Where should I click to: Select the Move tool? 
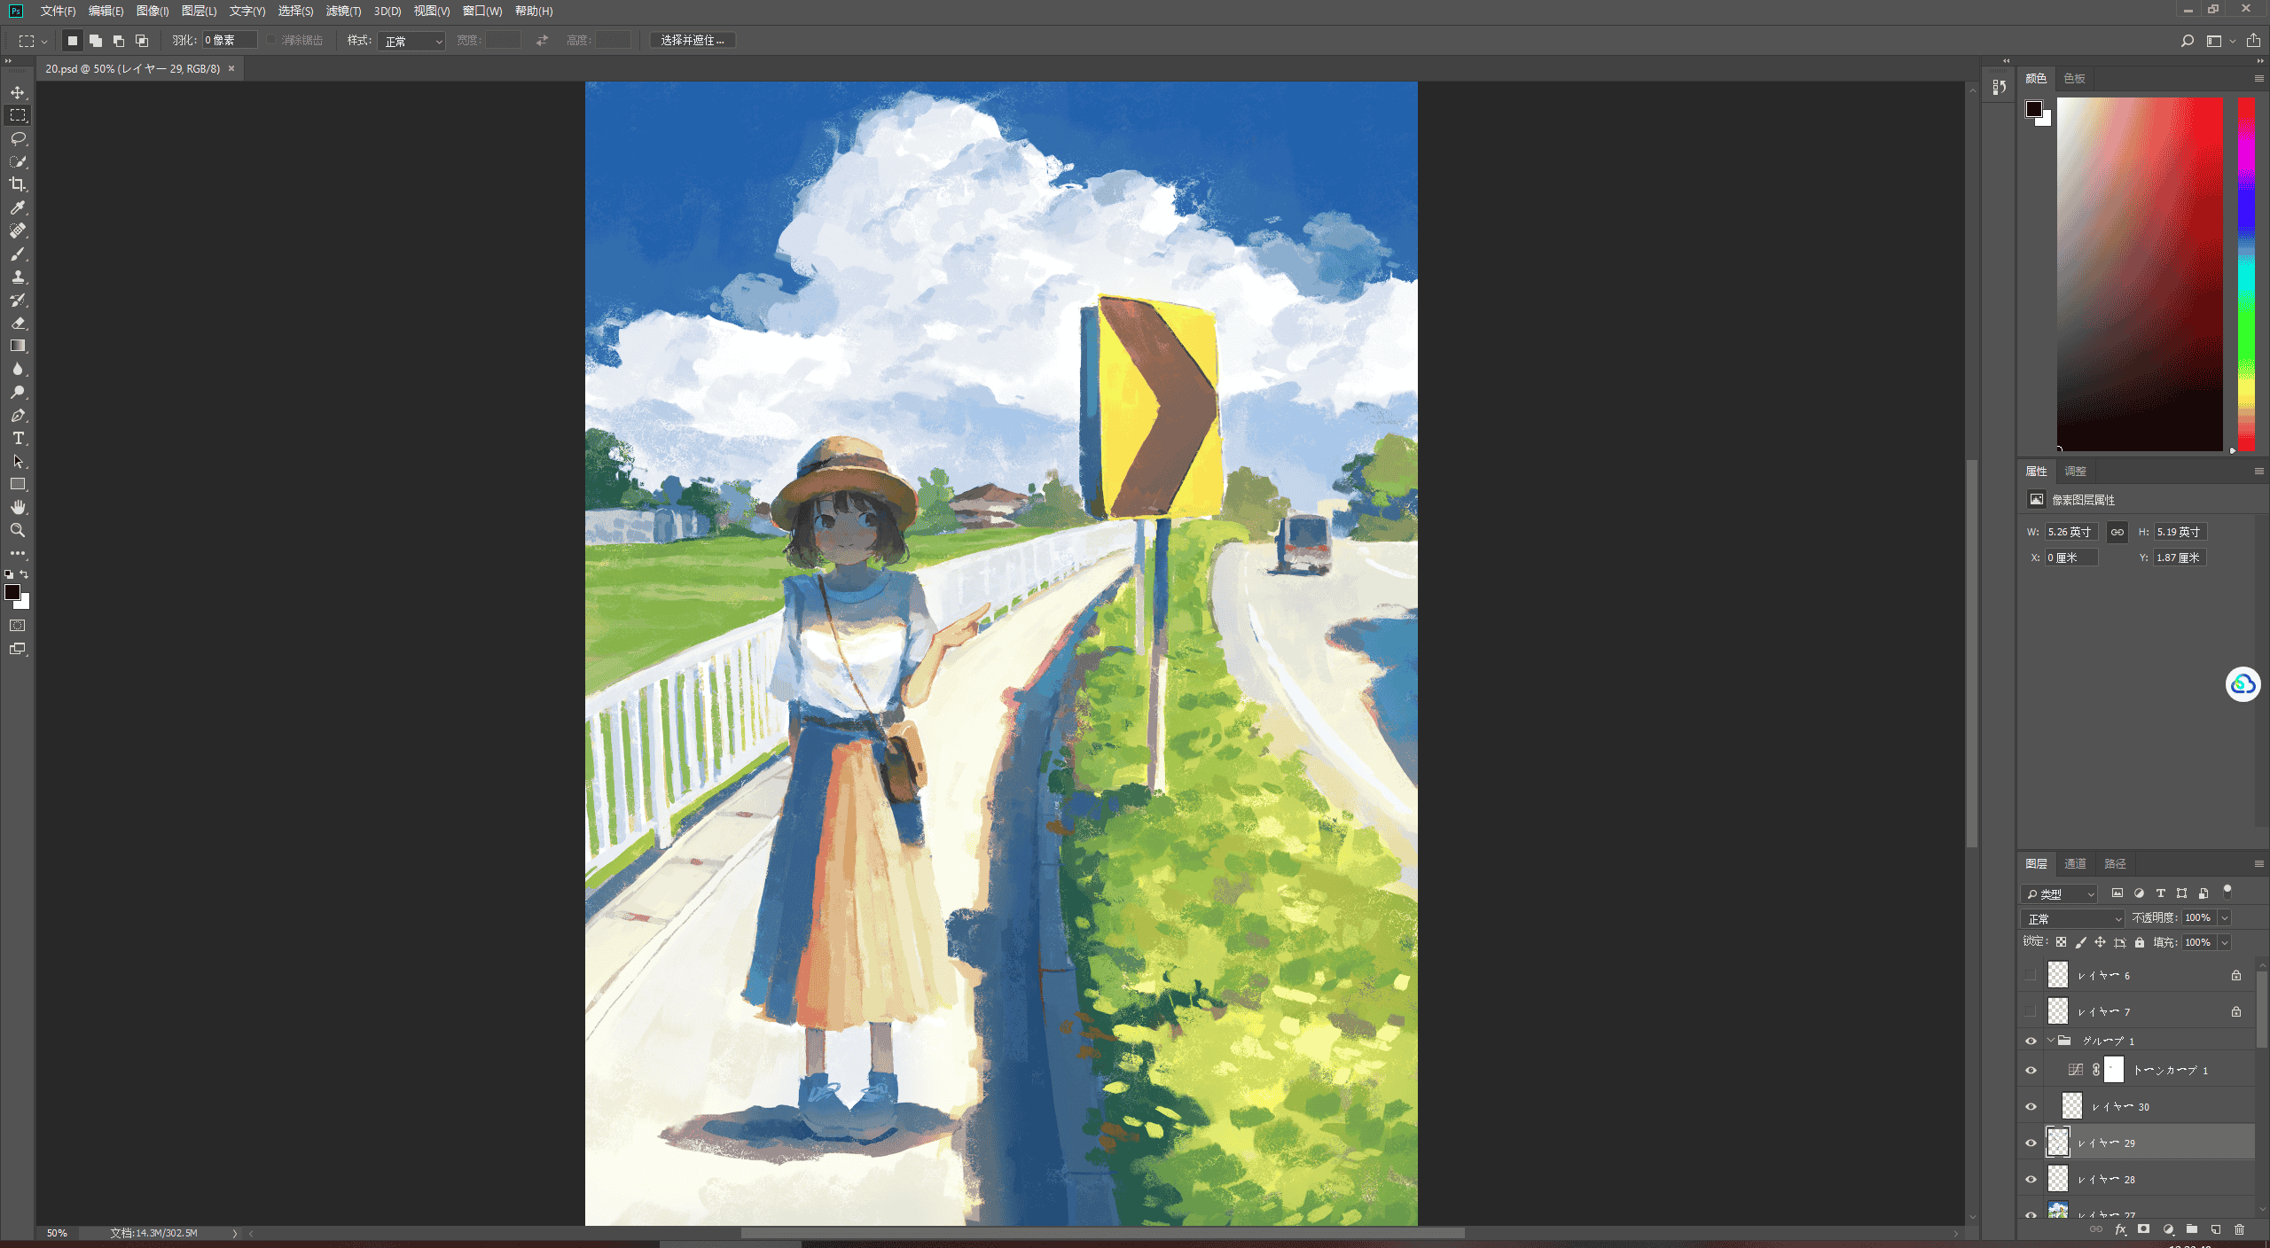pos(18,92)
